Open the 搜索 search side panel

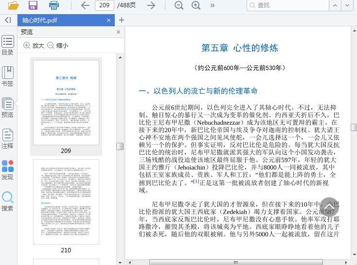coord(8,201)
